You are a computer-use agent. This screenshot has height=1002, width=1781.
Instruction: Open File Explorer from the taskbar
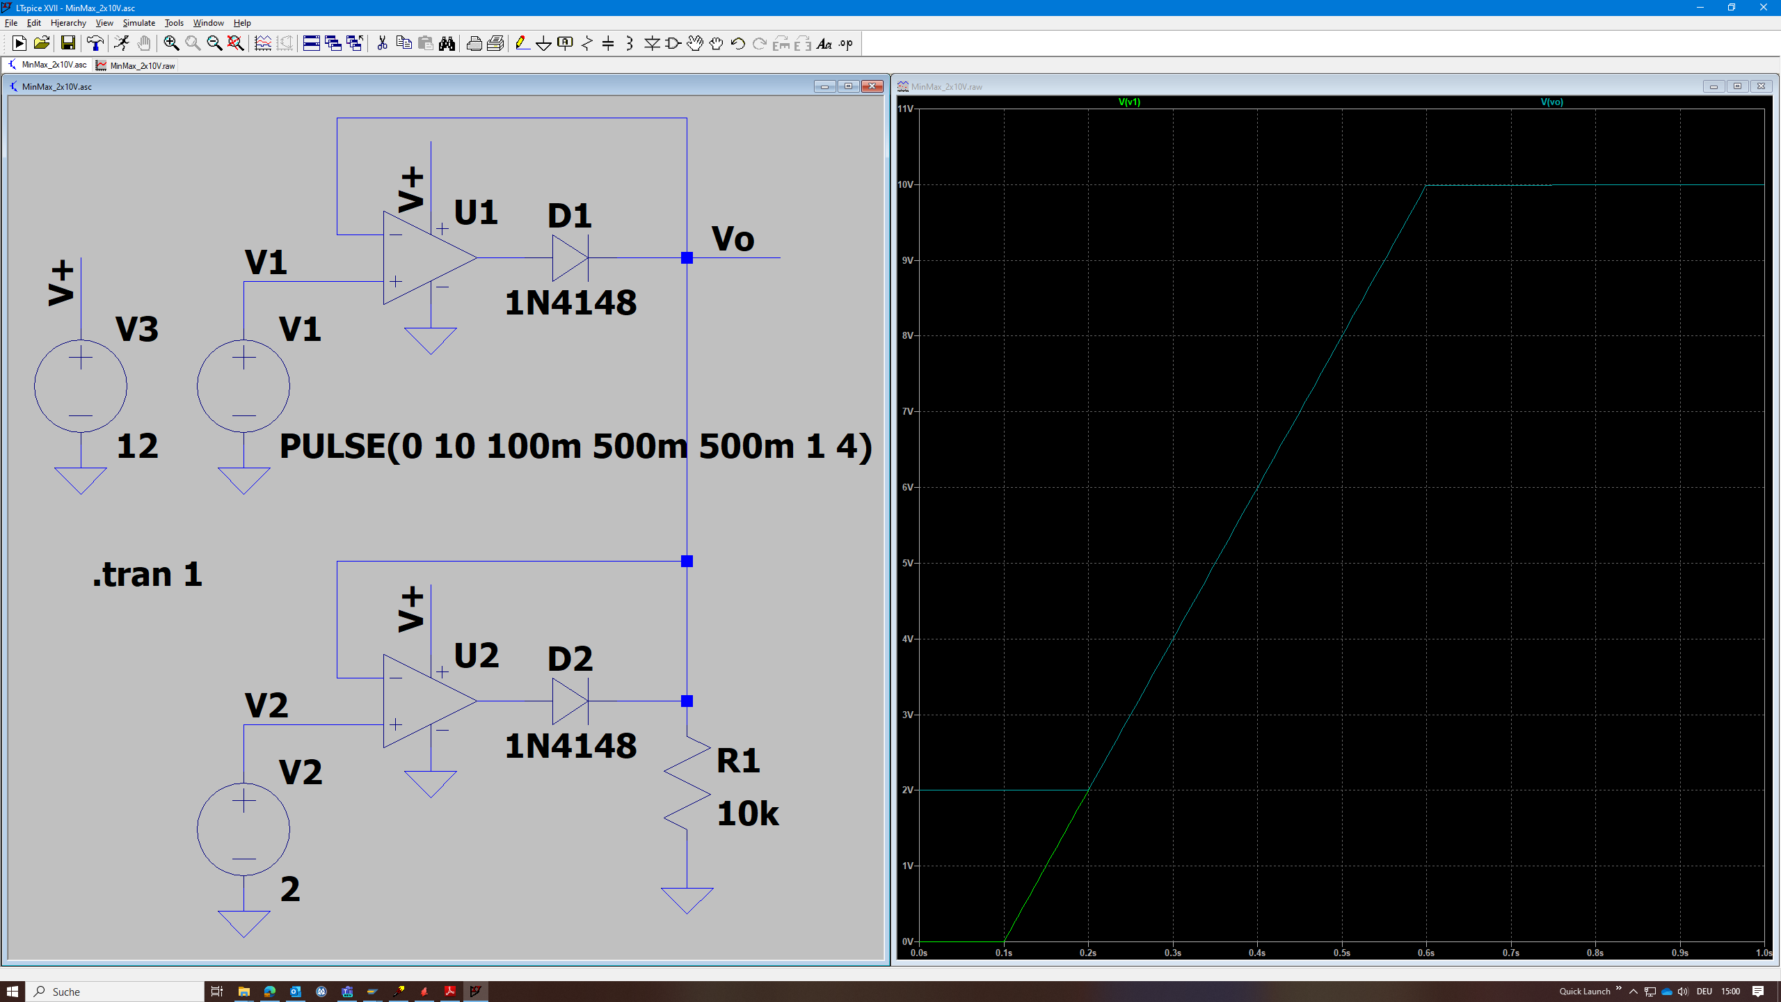(243, 991)
